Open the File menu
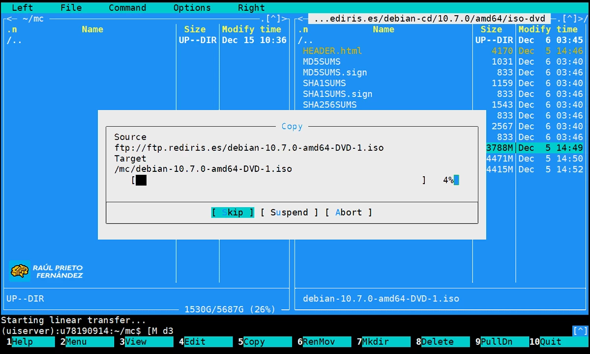This screenshot has height=354, width=590. (71, 8)
